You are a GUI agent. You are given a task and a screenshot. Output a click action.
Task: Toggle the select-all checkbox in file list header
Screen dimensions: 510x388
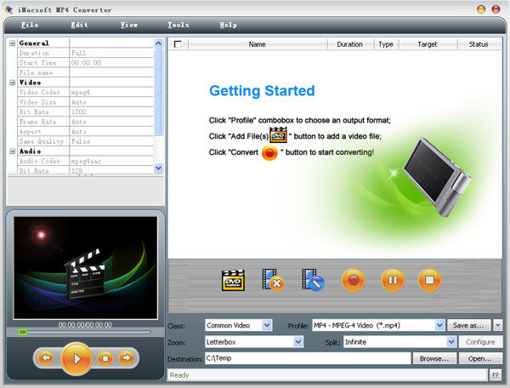[177, 44]
